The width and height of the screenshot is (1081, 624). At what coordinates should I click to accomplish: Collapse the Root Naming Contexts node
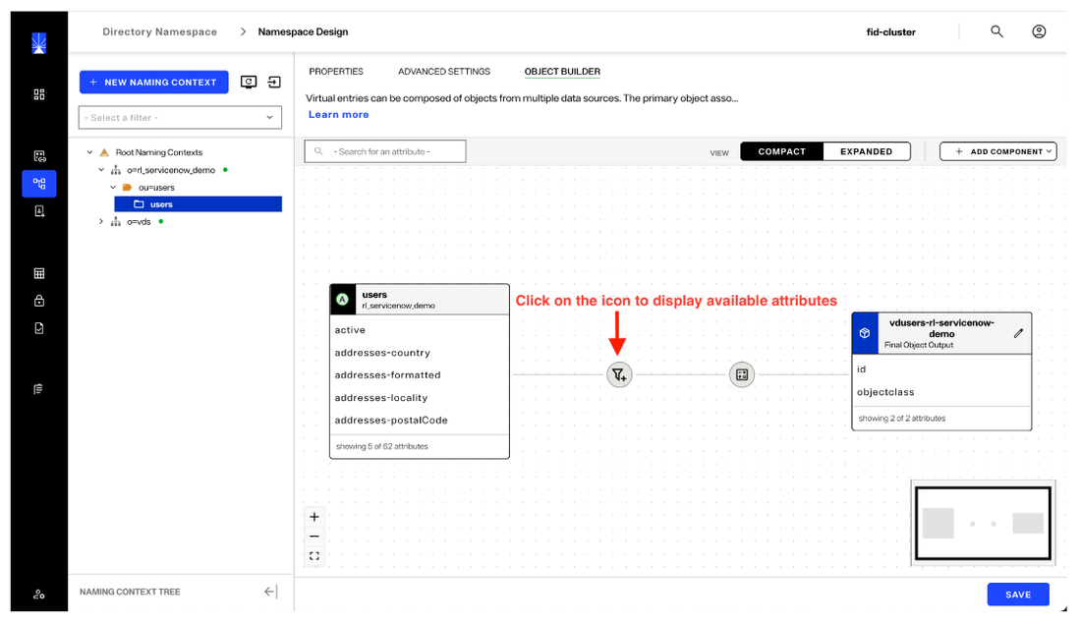89,152
